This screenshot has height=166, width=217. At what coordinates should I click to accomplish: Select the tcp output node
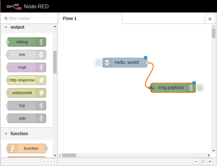tap(27, 106)
